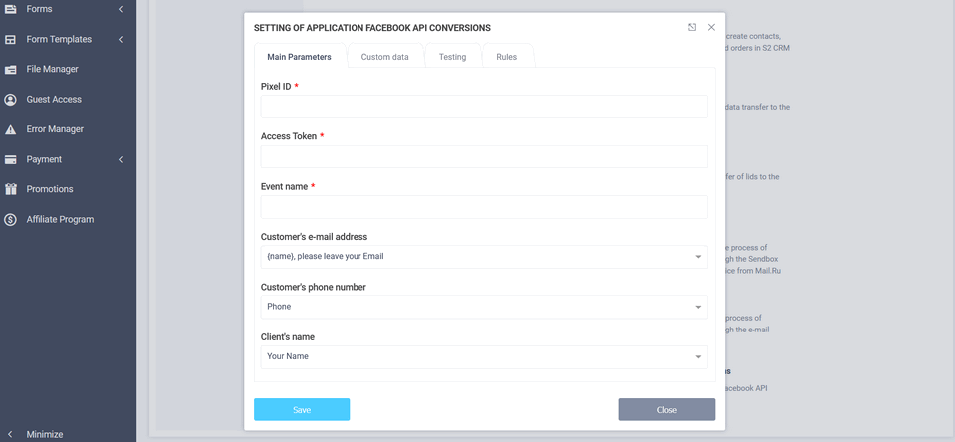Viewport: 955px width, 442px height.
Task: Click the dialog title text
Action: tap(372, 28)
